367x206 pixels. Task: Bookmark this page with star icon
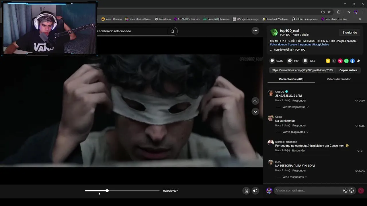[x=329, y=12]
